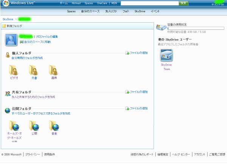Go to ホーム in top bar
The width and height of the screenshot is (227, 165).
tap(64, 3)
